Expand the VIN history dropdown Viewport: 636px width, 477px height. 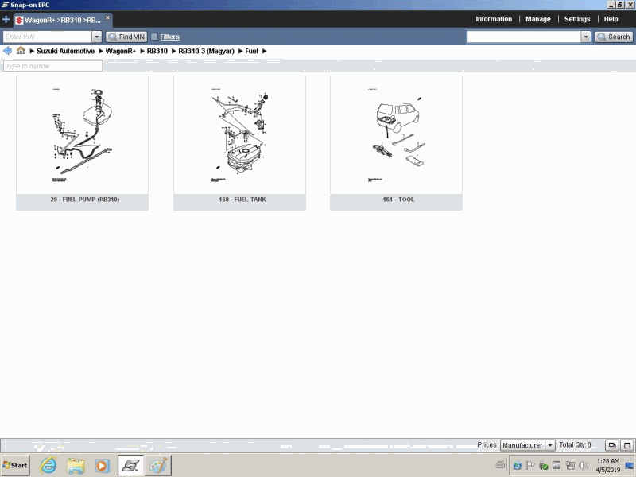(x=96, y=37)
